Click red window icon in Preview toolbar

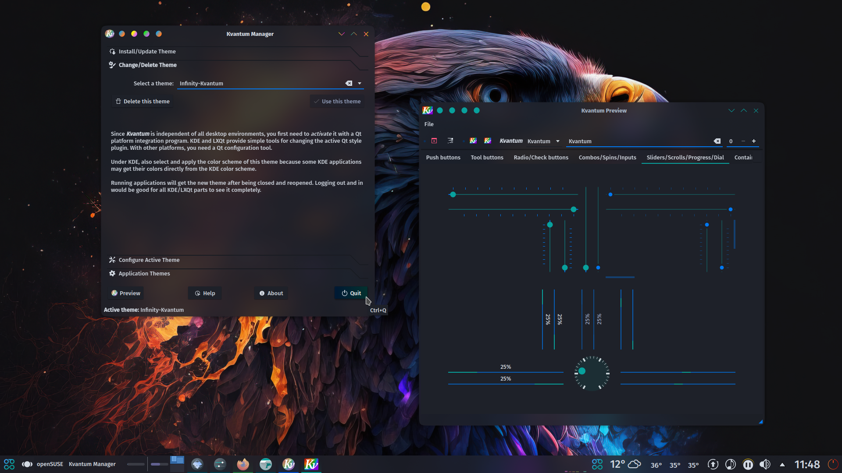434,141
